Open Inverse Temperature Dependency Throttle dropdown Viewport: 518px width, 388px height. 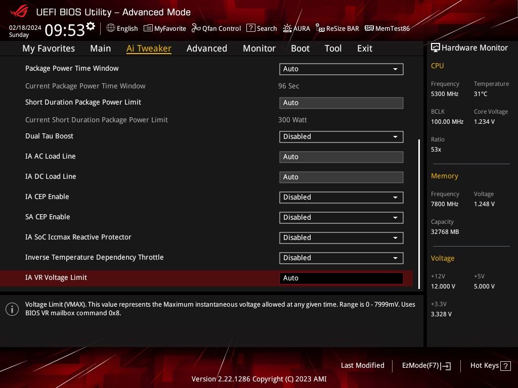[x=341, y=258]
